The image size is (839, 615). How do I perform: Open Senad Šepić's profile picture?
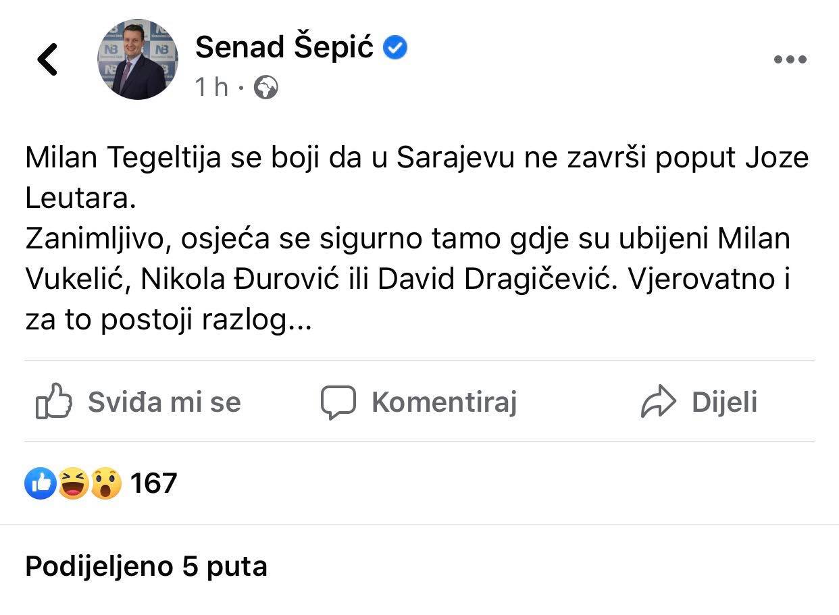(x=138, y=59)
